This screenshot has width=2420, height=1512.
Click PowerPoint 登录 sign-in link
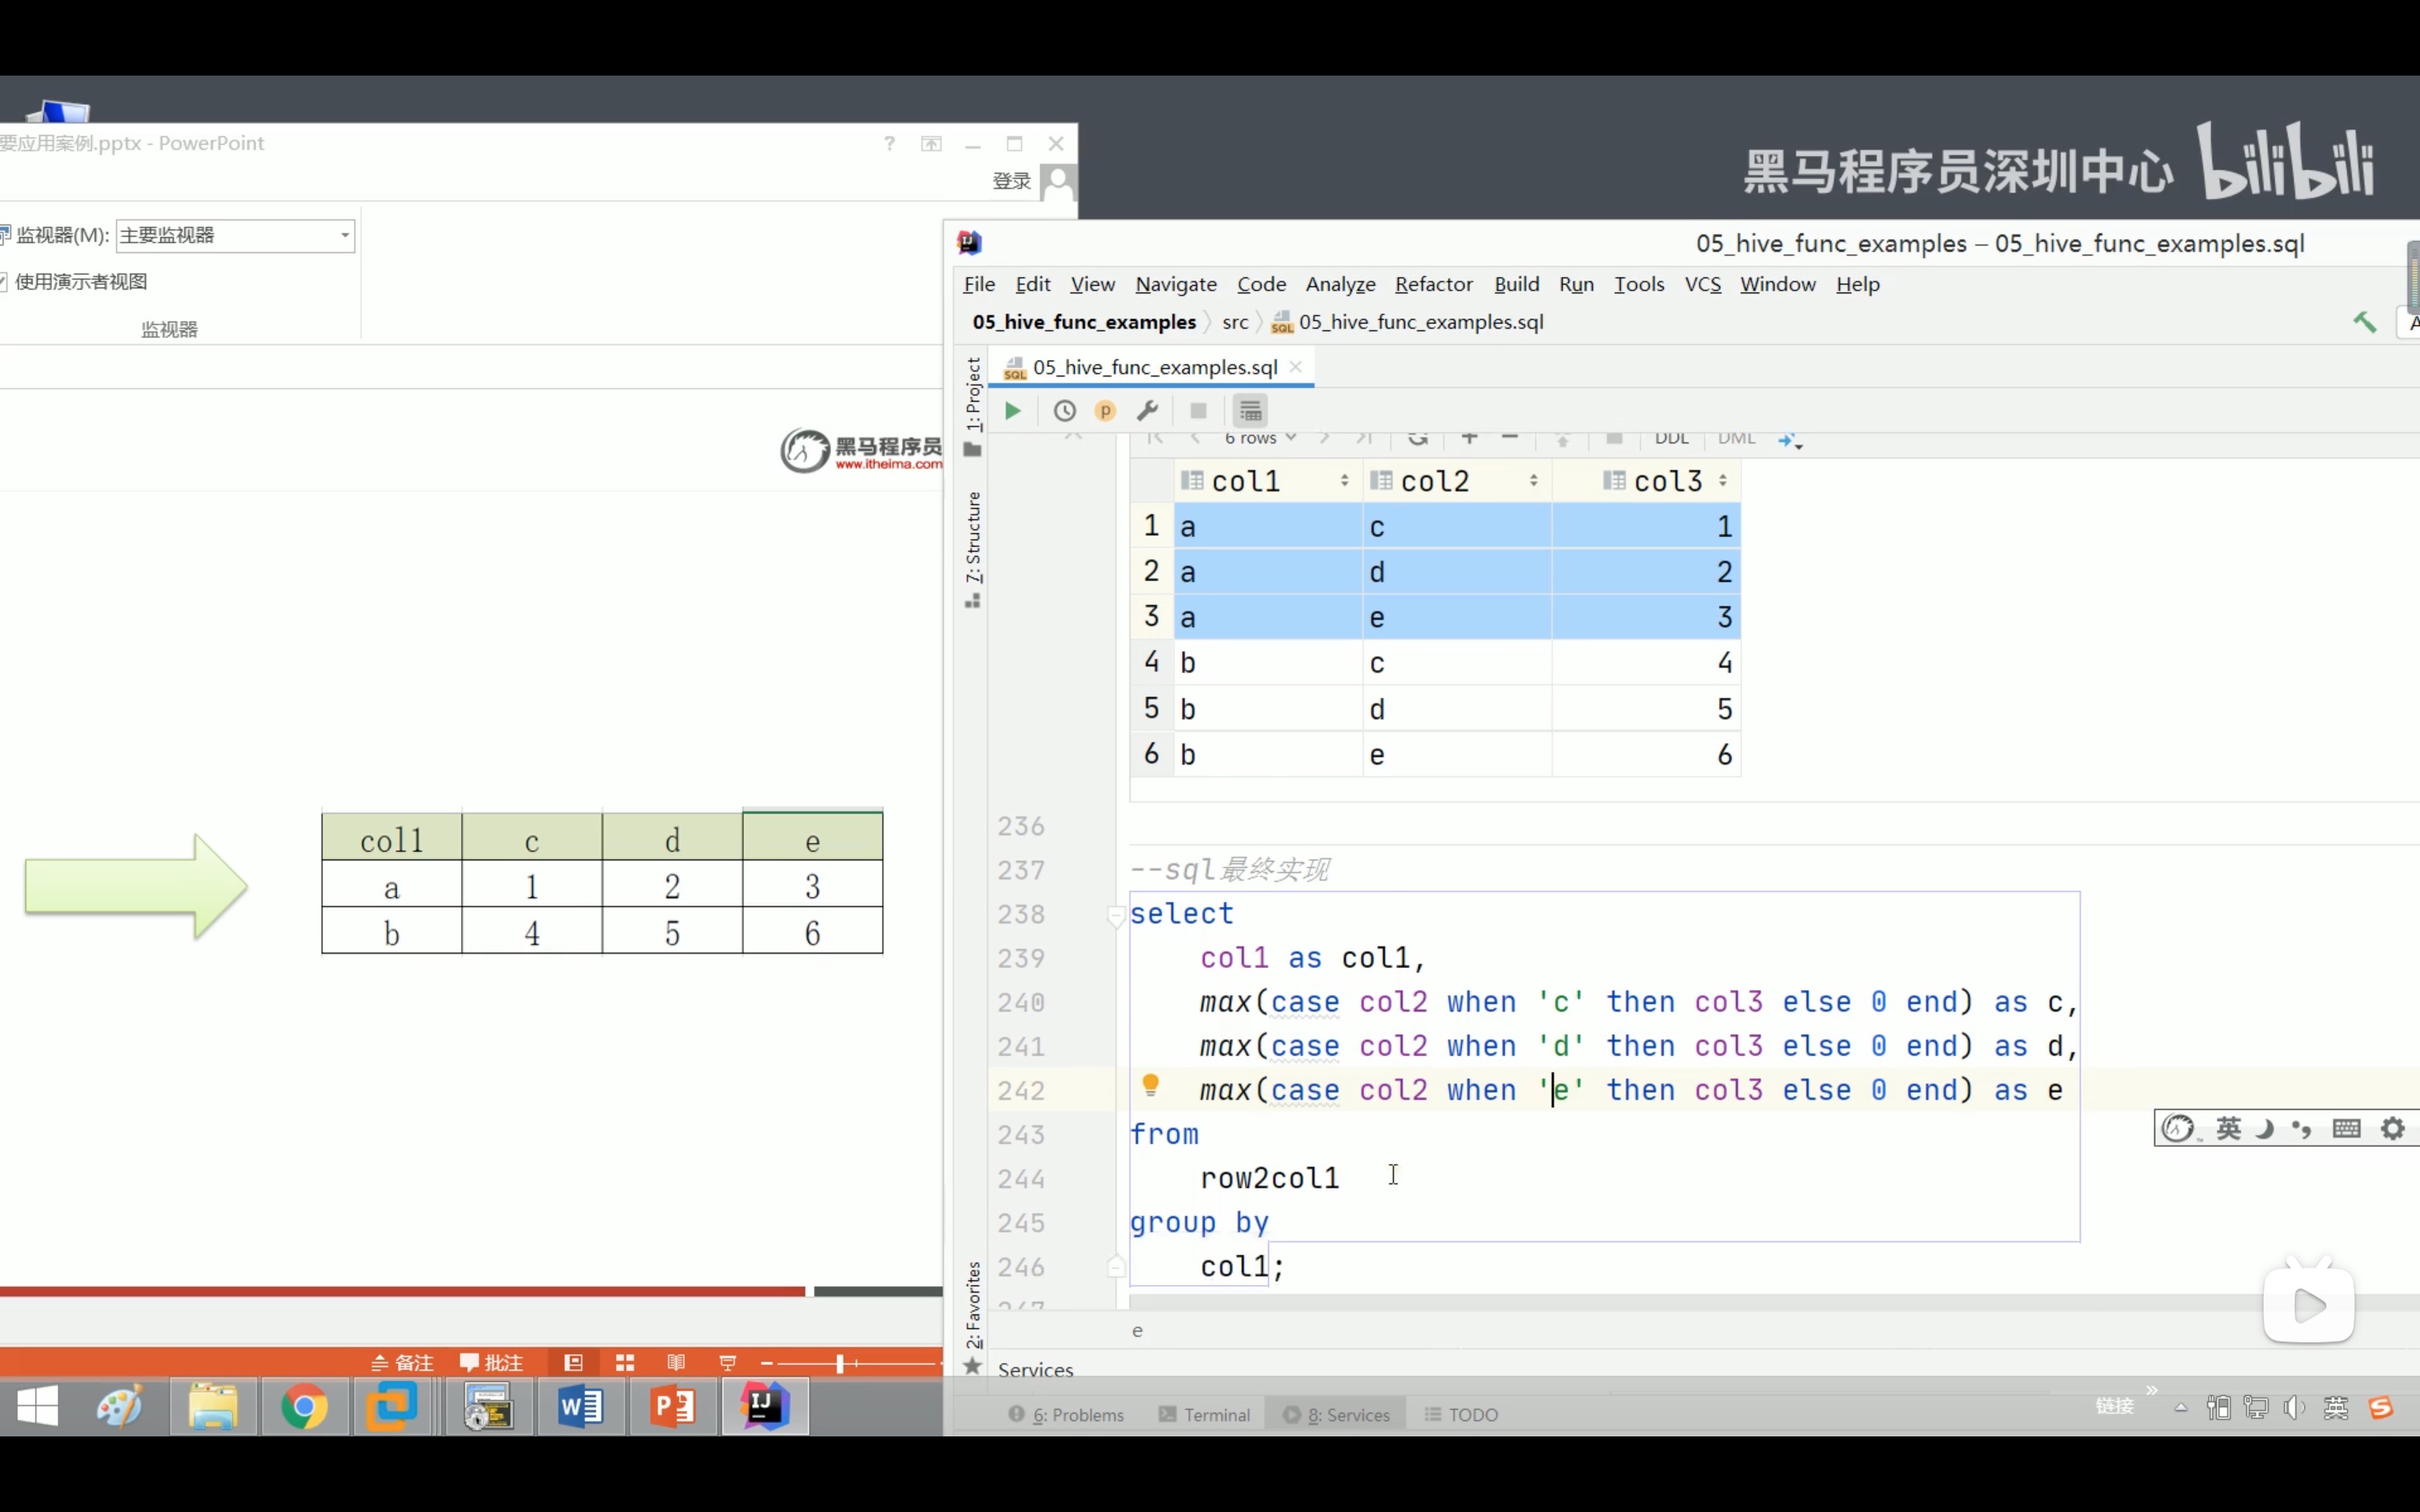click(x=1011, y=181)
